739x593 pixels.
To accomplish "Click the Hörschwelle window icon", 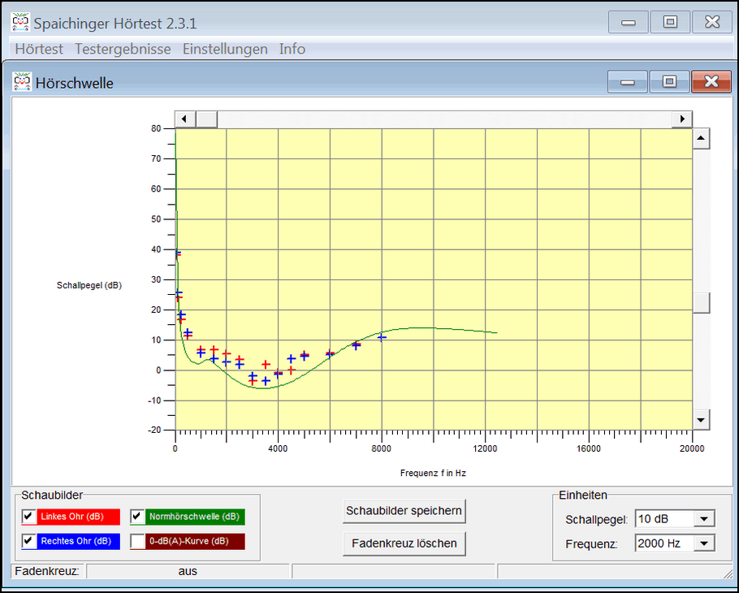I will 22,82.
